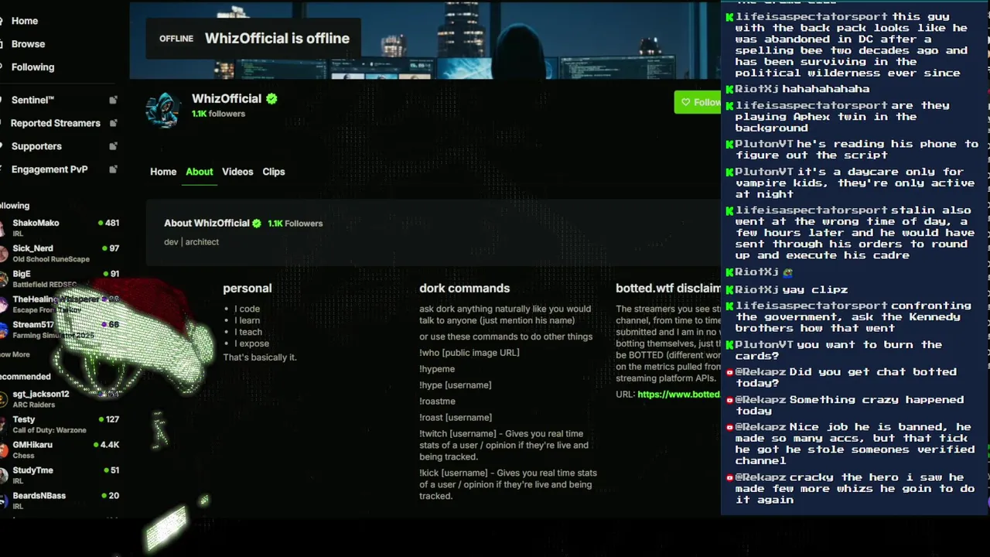Click GMHikaru's avatar in recommended list
This screenshot has height=557, width=990.
pos(3,450)
